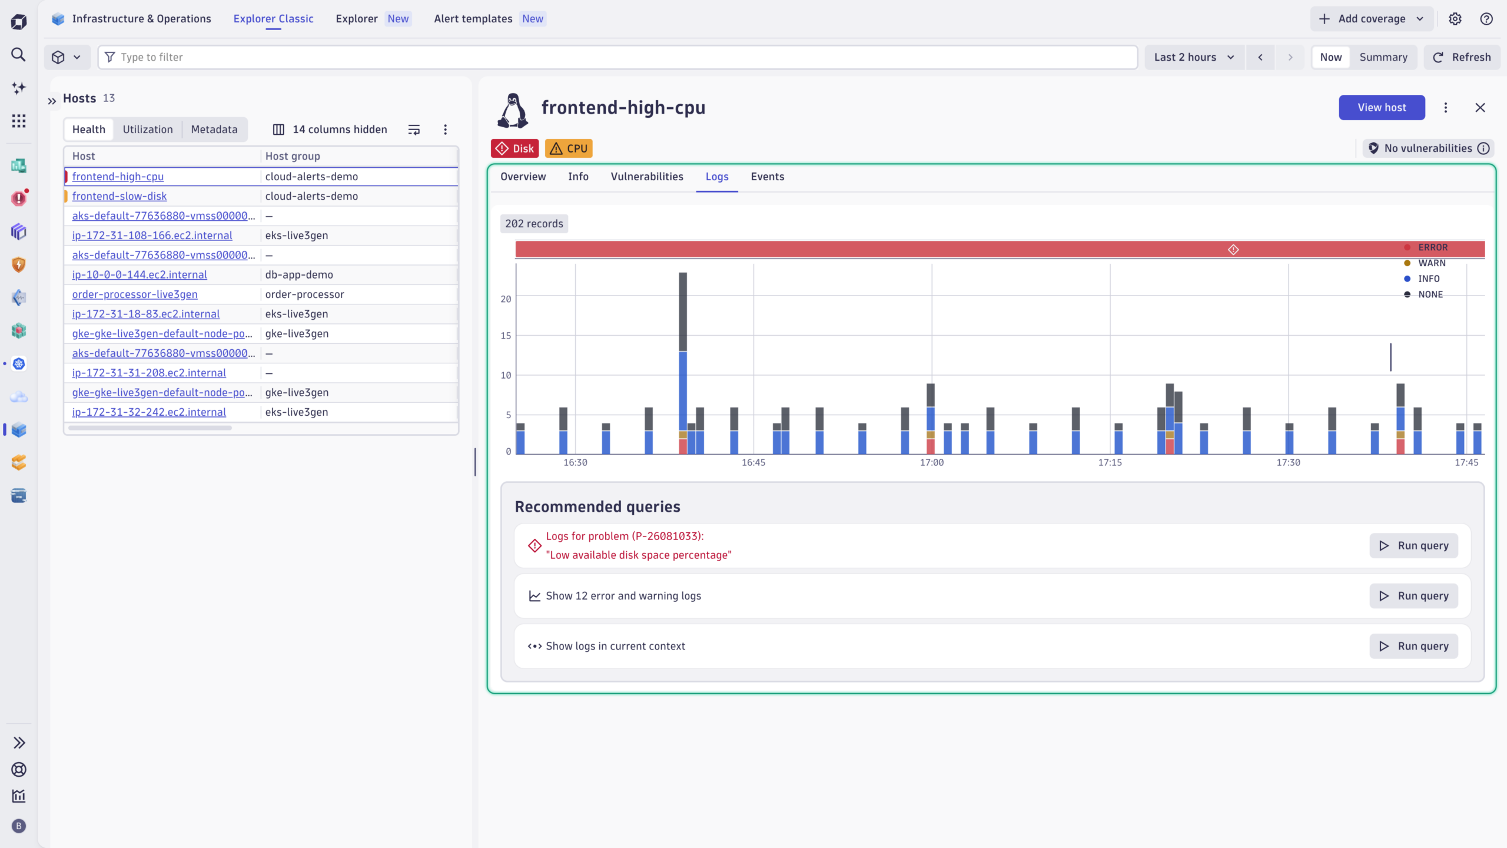1507x848 pixels.
Task: Collapse the Hosts list panel chevron
Action: tap(52, 101)
